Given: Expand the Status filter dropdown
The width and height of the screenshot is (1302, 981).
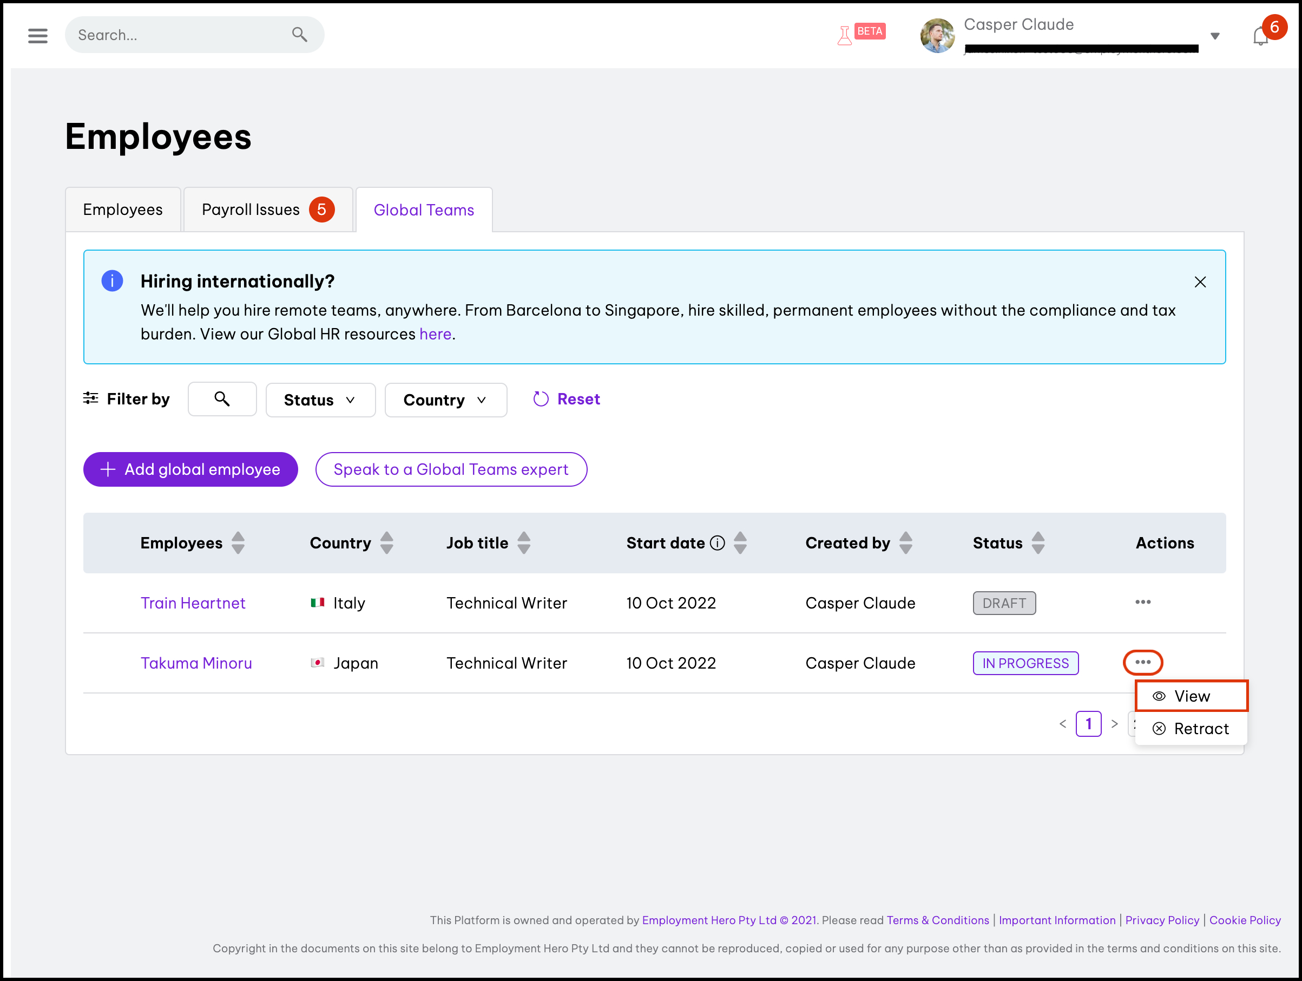Looking at the screenshot, I should pos(320,401).
